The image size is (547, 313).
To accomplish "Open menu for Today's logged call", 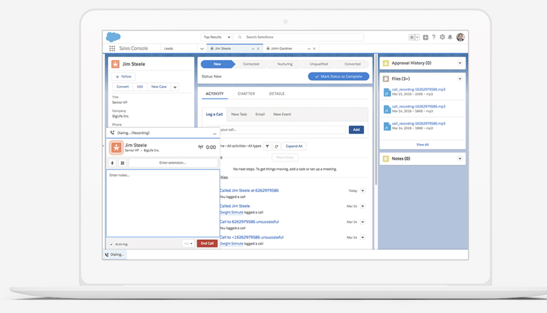I will coord(363,191).
